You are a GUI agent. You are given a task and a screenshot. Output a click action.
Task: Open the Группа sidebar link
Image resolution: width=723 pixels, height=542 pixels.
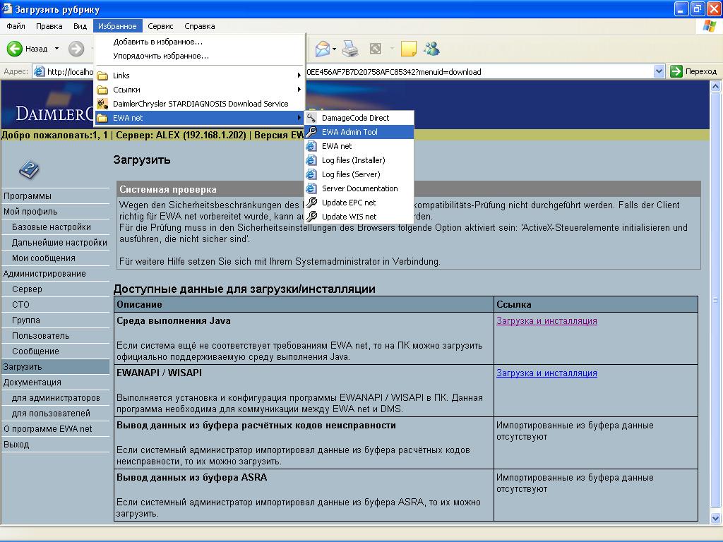click(x=26, y=320)
